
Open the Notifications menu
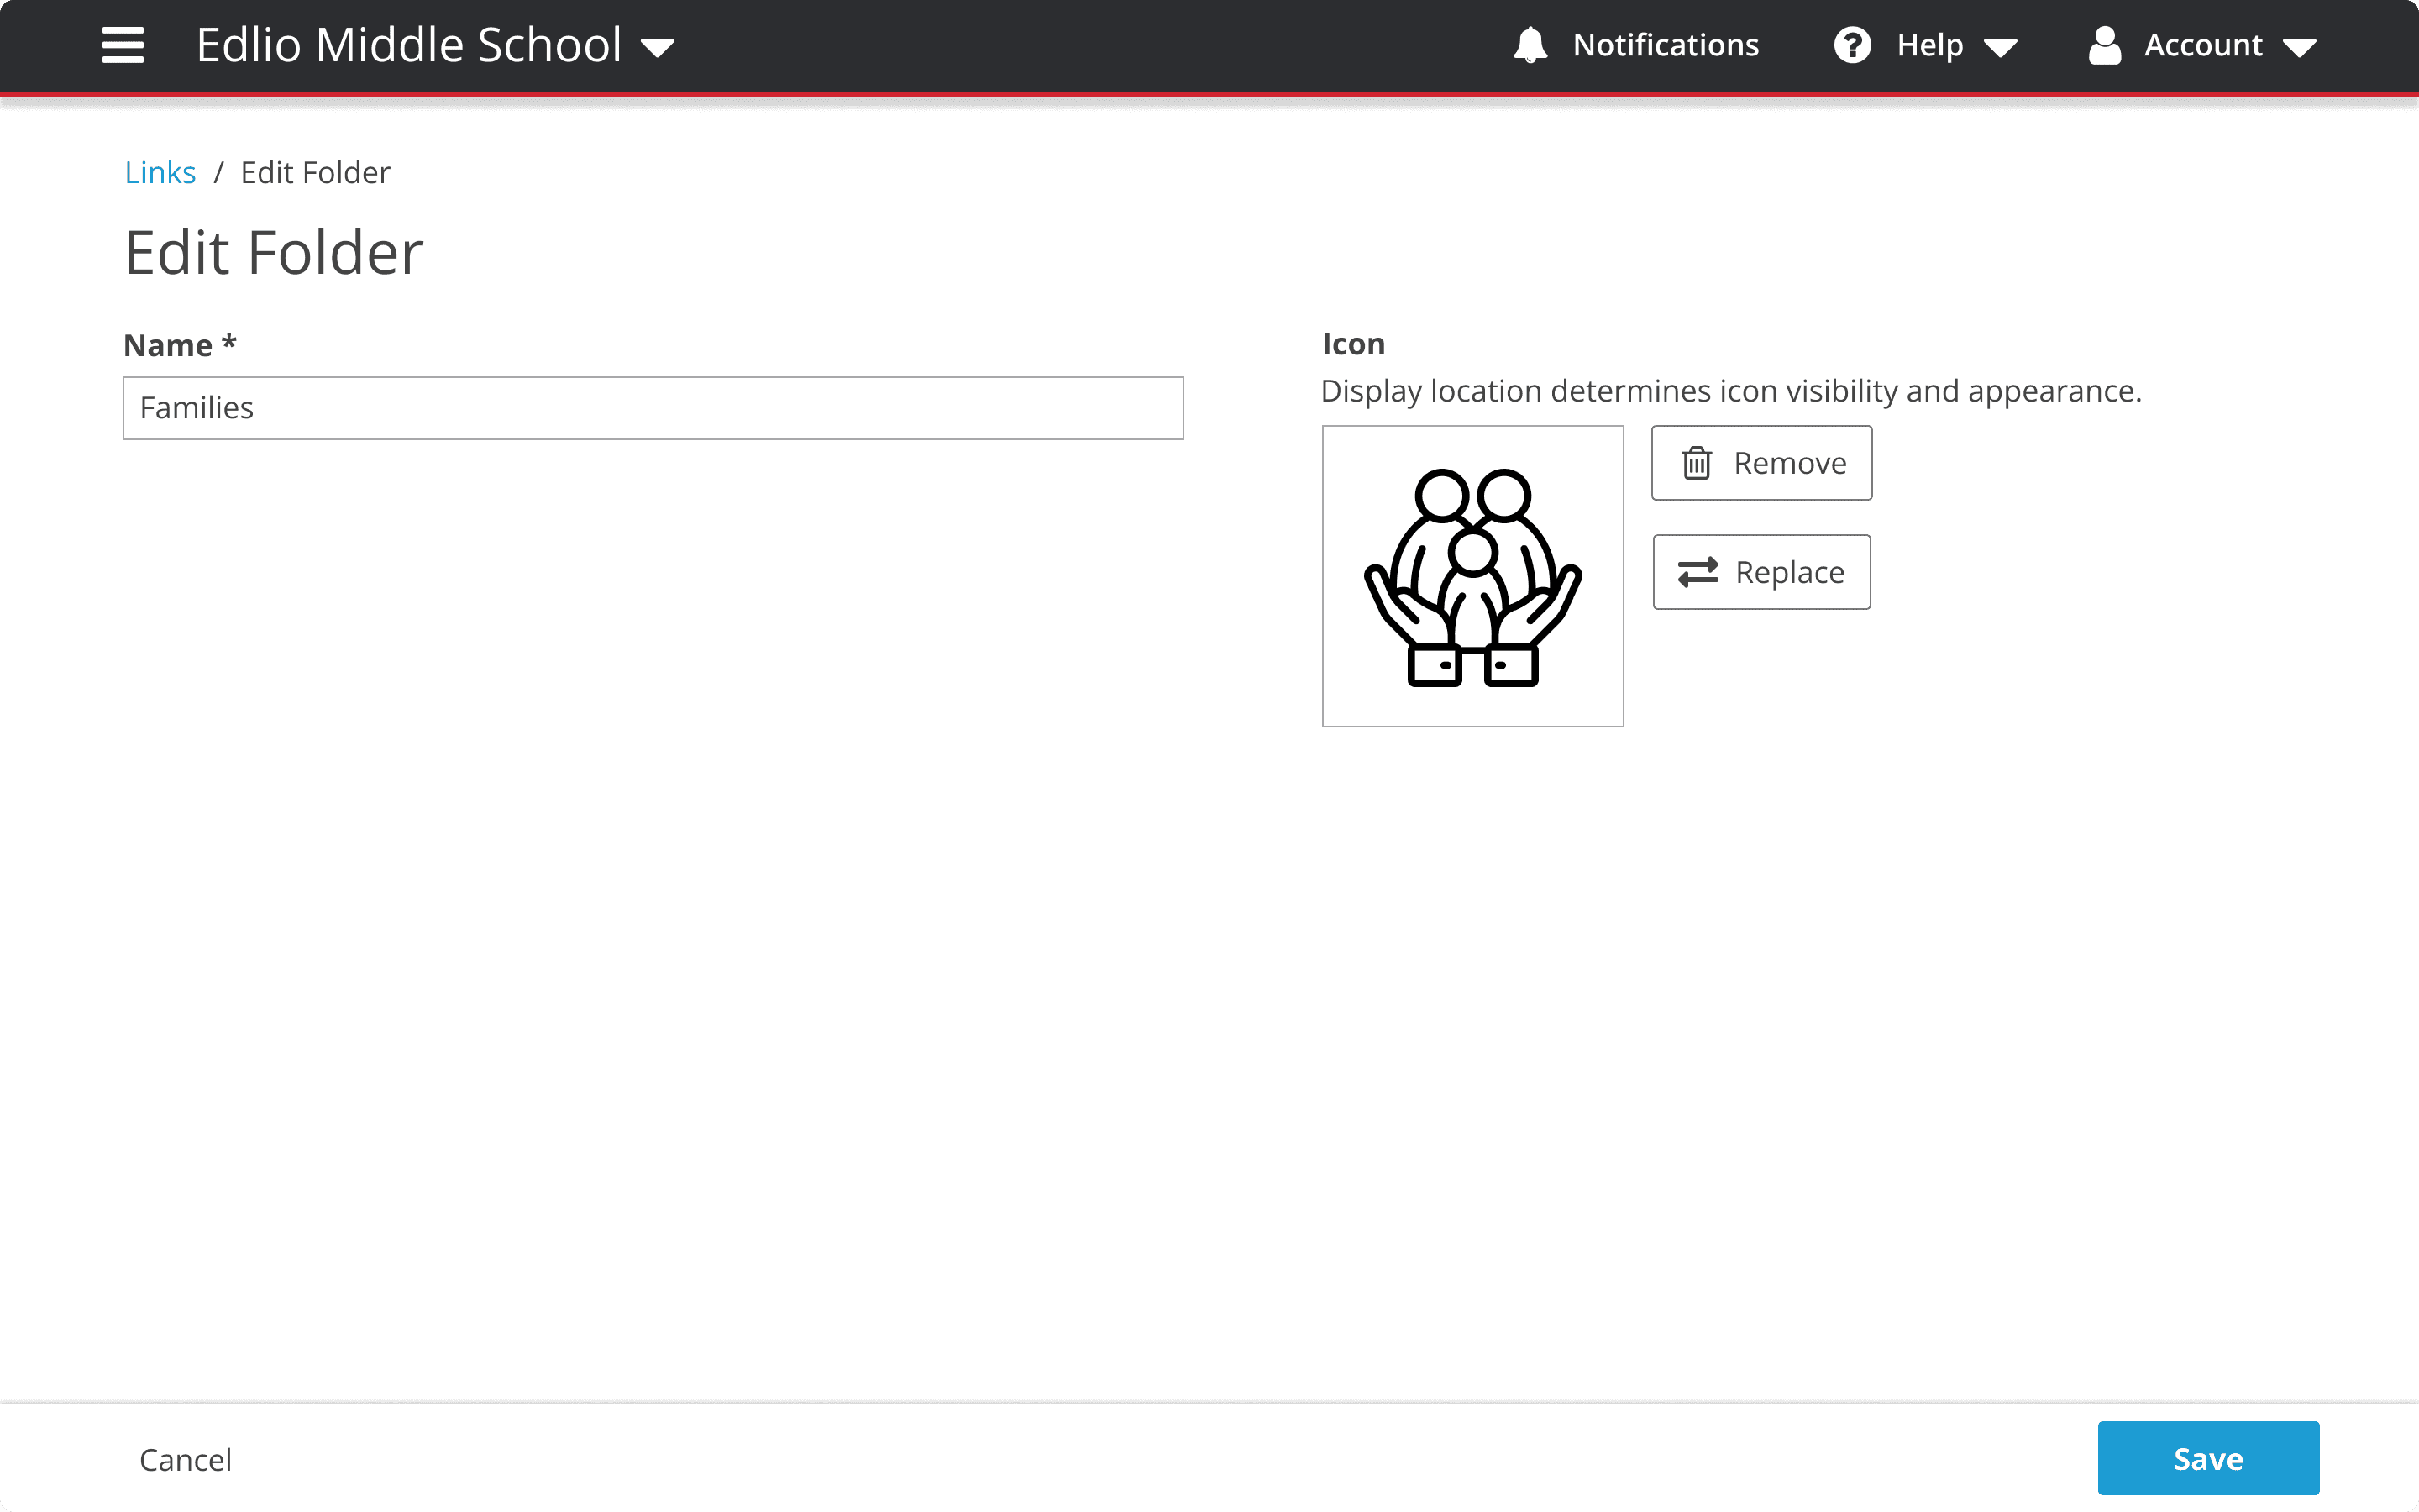pos(1635,45)
